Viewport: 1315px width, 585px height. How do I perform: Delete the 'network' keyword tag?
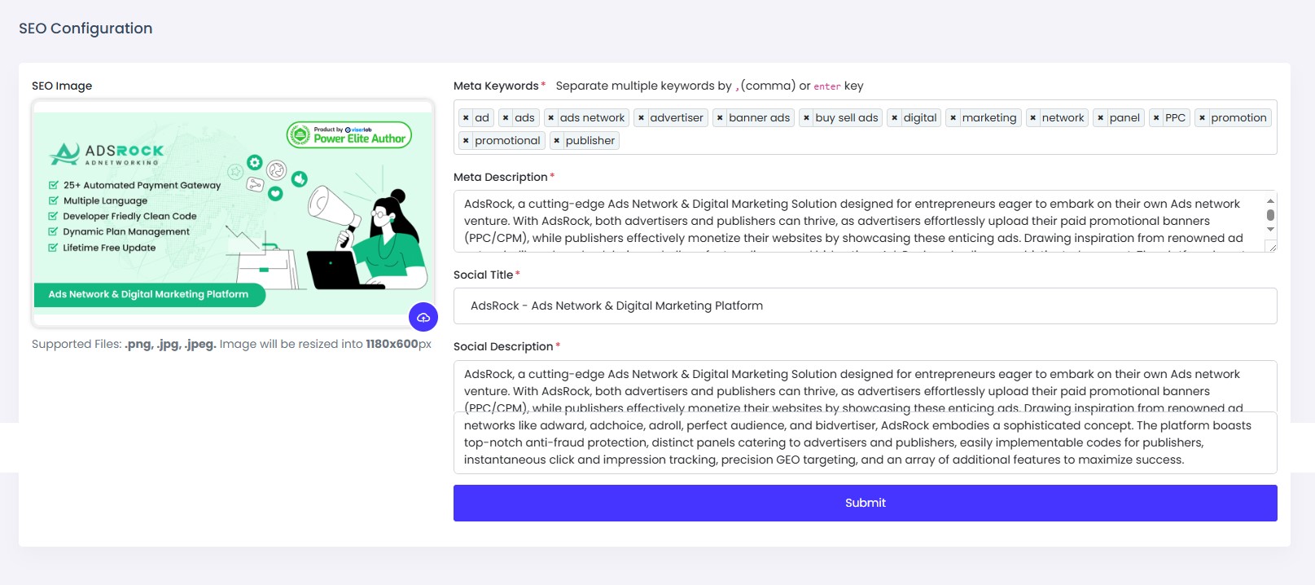pos(1032,118)
